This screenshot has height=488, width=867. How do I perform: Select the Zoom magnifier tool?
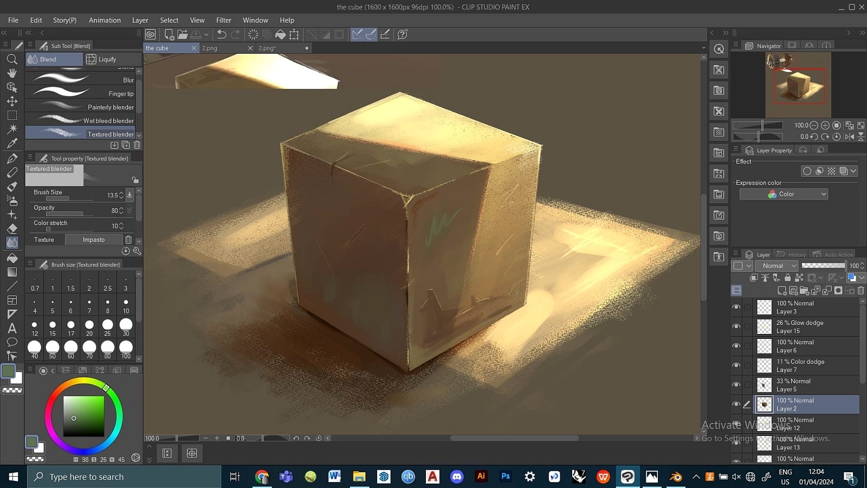pos(12,59)
